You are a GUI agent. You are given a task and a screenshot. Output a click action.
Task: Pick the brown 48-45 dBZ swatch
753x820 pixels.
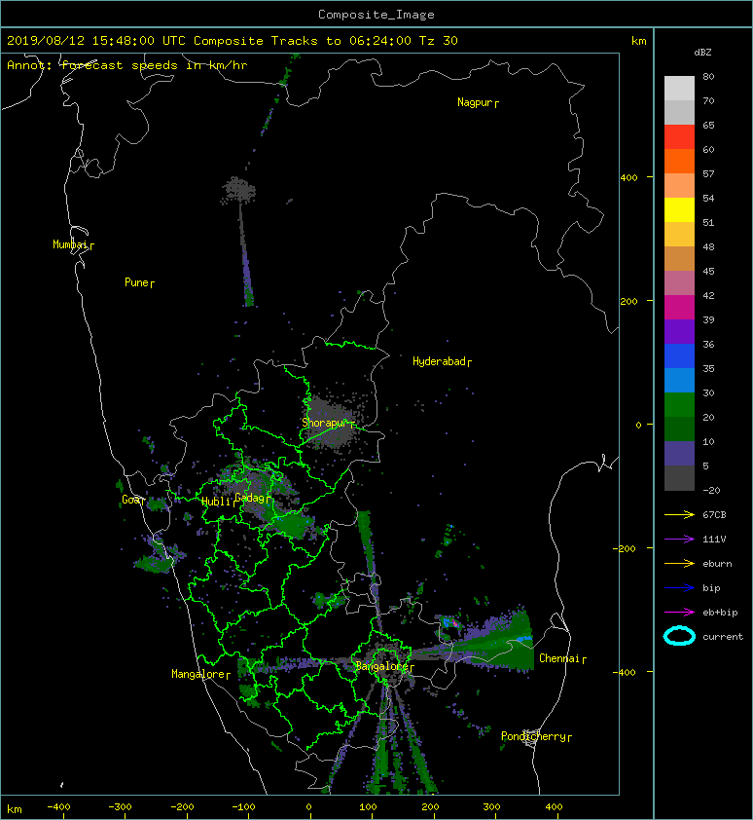pyautogui.click(x=679, y=259)
